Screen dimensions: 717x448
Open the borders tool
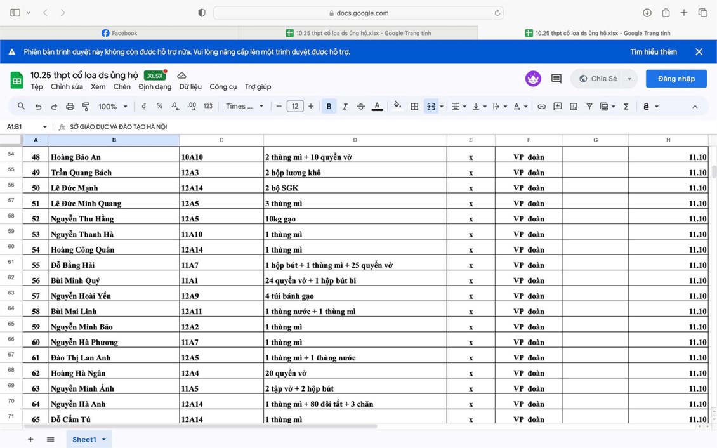pyautogui.click(x=414, y=107)
